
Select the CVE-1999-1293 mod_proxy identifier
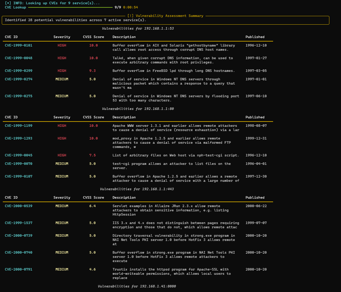pyautogui.click(x=19, y=138)
